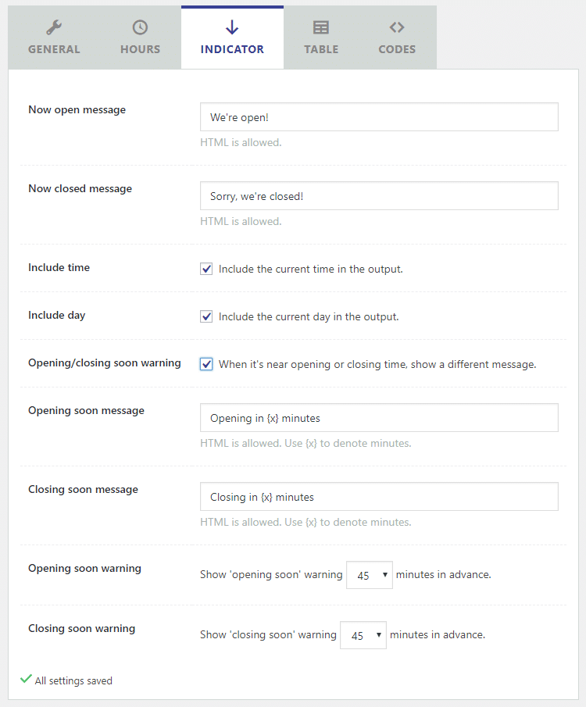Disable the opening/closing soon warning checkbox
586x707 pixels.
(x=206, y=364)
